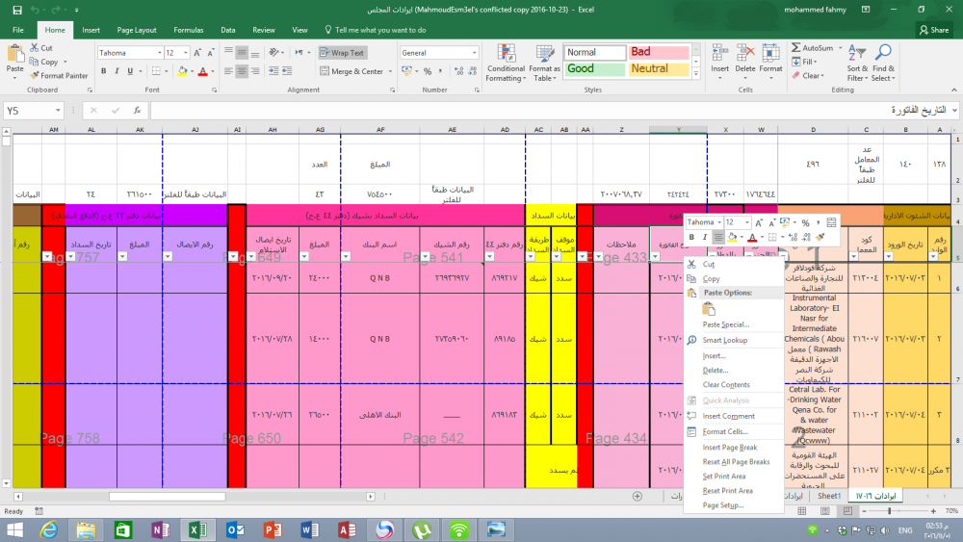
Task: Switch to the Formulas tab
Action: (x=188, y=30)
